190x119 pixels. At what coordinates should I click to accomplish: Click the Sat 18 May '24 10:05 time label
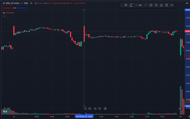(84, 117)
